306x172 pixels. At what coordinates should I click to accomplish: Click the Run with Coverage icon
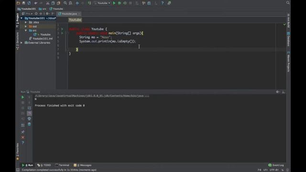pos(125,3)
